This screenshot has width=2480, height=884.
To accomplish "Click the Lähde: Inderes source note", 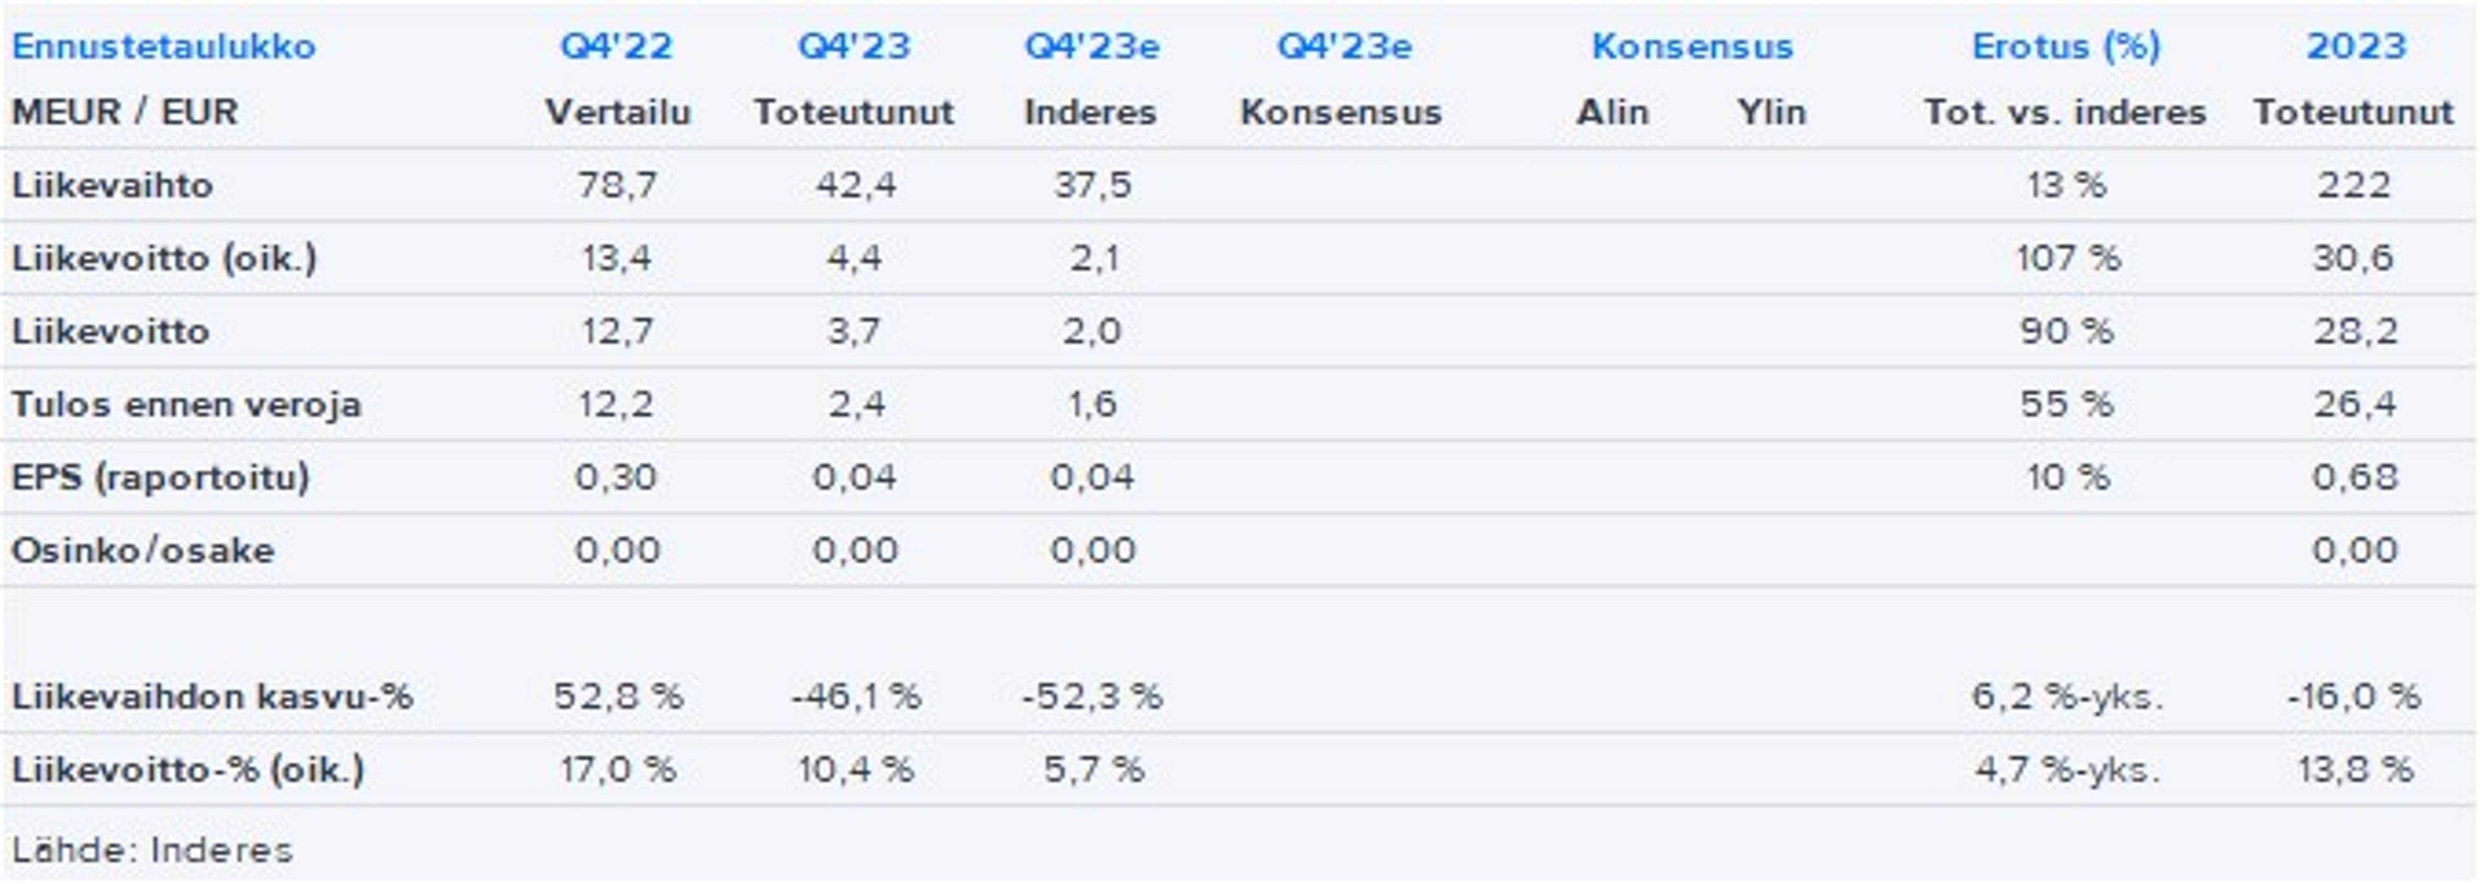I will 151,850.
